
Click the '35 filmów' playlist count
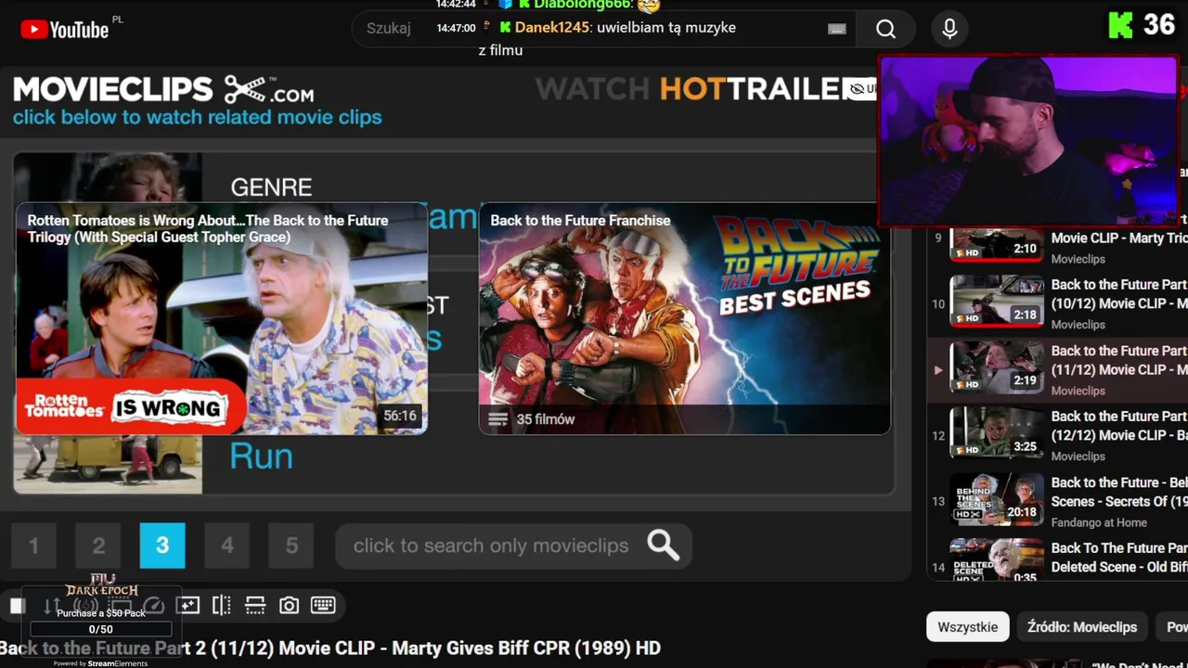[546, 419]
